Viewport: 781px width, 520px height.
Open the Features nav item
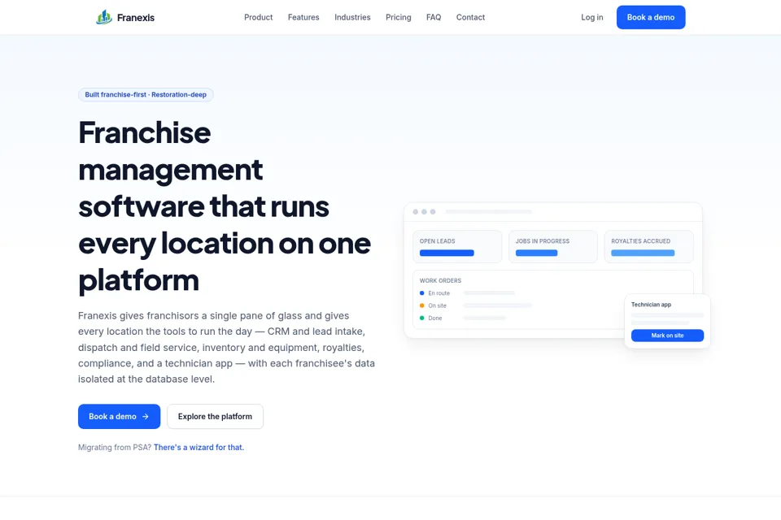click(303, 17)
